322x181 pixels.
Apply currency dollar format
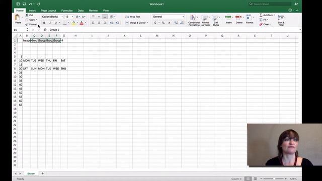click(x=155, y=23)
